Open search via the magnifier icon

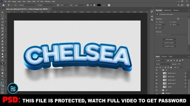point(178,5)
